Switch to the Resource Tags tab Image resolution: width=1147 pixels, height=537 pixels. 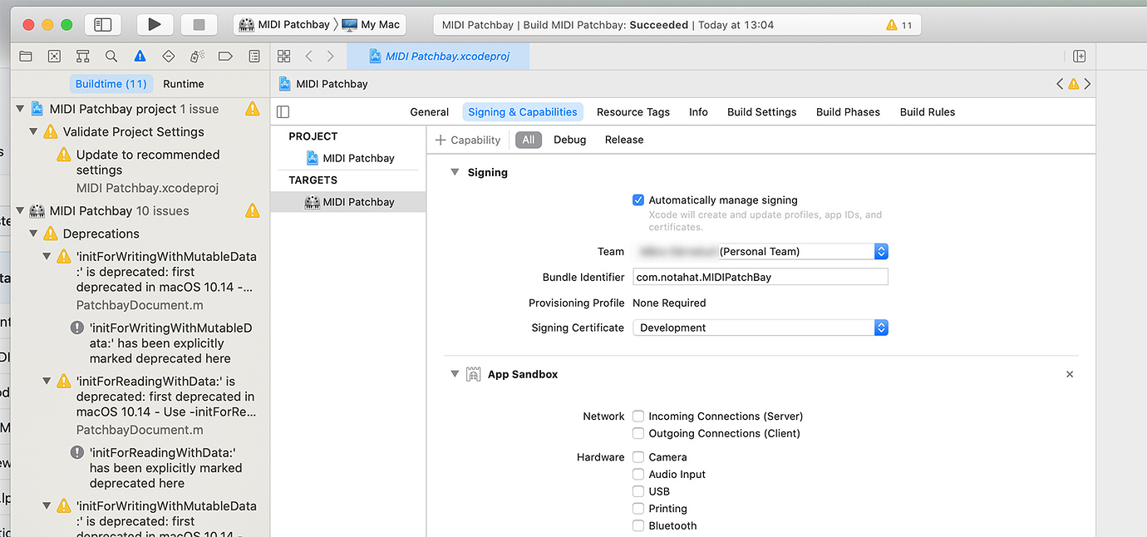point(633,112)
